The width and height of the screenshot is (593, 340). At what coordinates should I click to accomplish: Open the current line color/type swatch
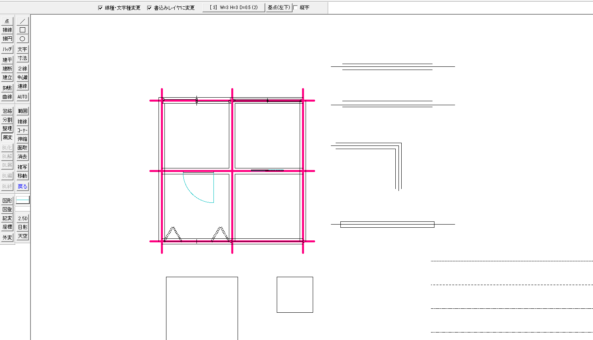[x=23, y=200]
